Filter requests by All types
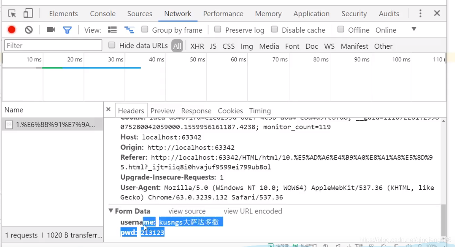 tap(177, 46)
